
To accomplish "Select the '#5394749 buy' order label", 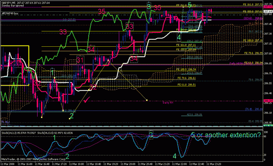I will [10, 13].
